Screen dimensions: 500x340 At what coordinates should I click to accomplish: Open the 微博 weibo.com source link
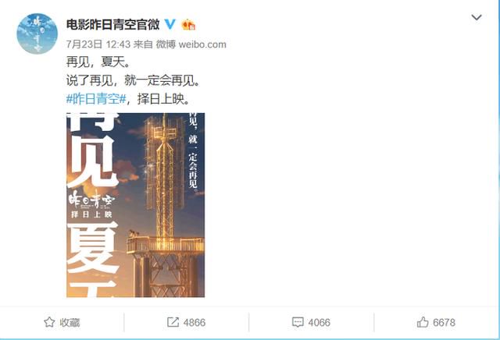[x=191, y=44]
